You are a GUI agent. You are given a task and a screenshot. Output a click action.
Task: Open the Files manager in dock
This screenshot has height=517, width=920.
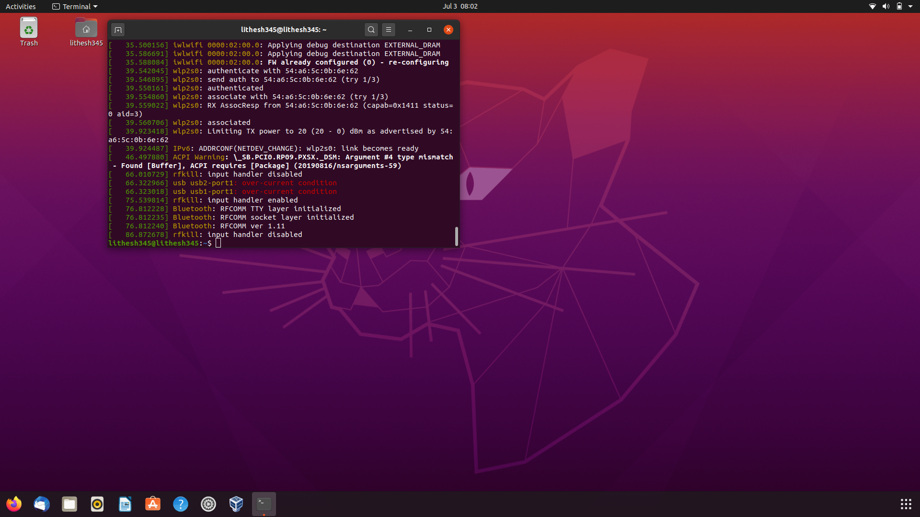[69, 504]
